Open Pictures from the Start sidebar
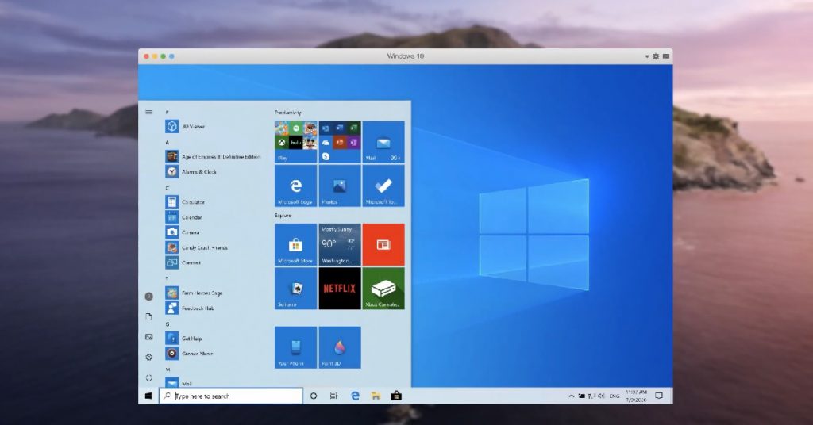813x425 pixels. 148,337
